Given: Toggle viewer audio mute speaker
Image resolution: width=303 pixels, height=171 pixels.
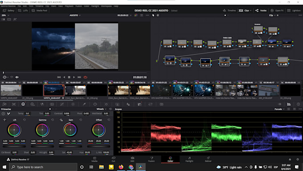Looking at the screenshot, I should pos(17,77).
